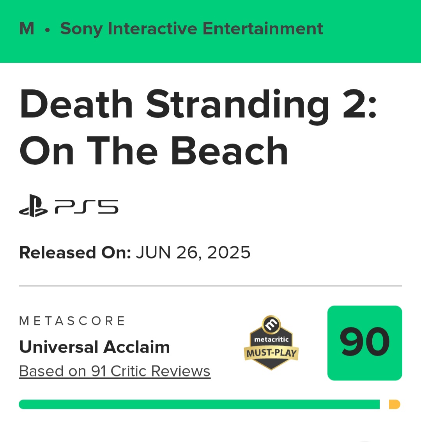Click the 'Death Stranding 2:' title line
The image size is (421, 442).
[x=198, y=105]
